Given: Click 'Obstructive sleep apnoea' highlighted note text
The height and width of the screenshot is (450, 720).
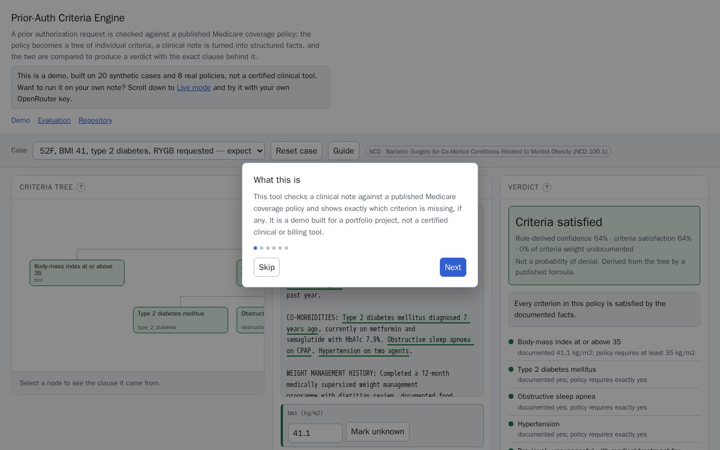Looking at the screenshot, I should pyautogui.click(x=430, y=340).
